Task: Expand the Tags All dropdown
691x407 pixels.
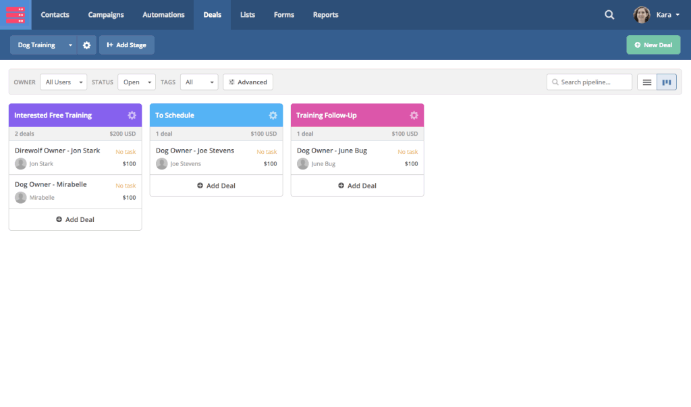Action: (199, 82)
